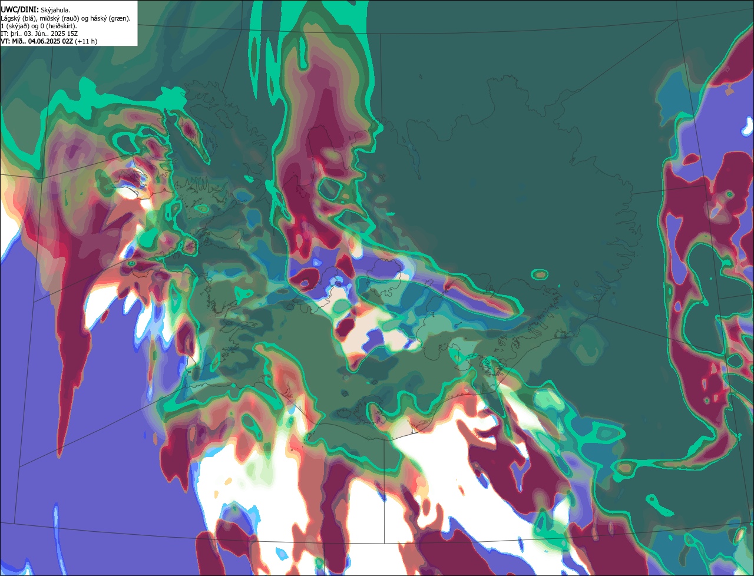Click the "VT: Mið.. 04.06.2025 02Z" valid time
This screenshot has height=576, width=754.
click(37, 41)
